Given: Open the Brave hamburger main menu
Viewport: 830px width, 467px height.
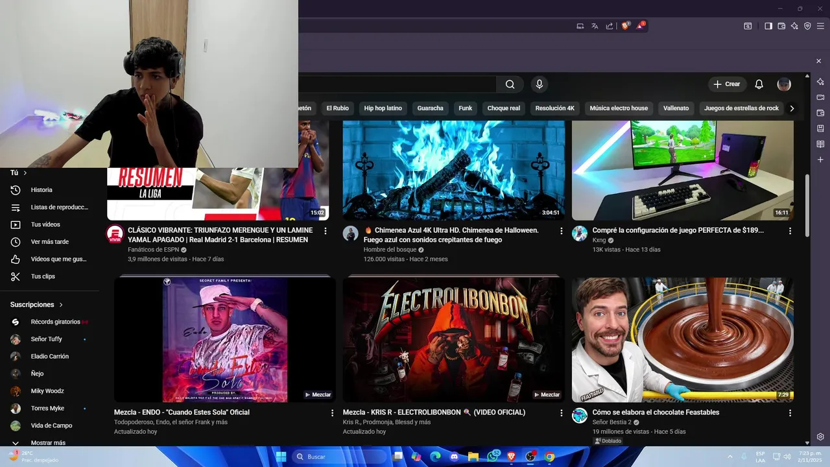Looking at the screenshot, I should click(x=820, y=26).
